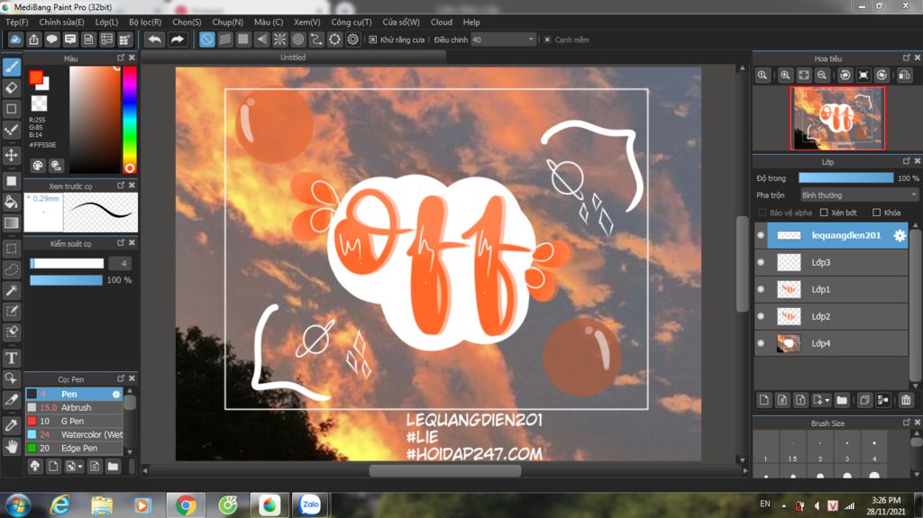Turn off snap with the circle-slash icon
This screenshot has width=923, height=518.
click(x=206, y=40)
